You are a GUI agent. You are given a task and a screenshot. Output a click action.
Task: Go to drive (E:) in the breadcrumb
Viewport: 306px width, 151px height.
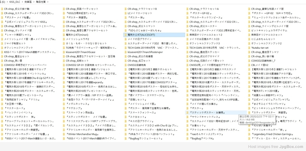click(x=3, y=2)
